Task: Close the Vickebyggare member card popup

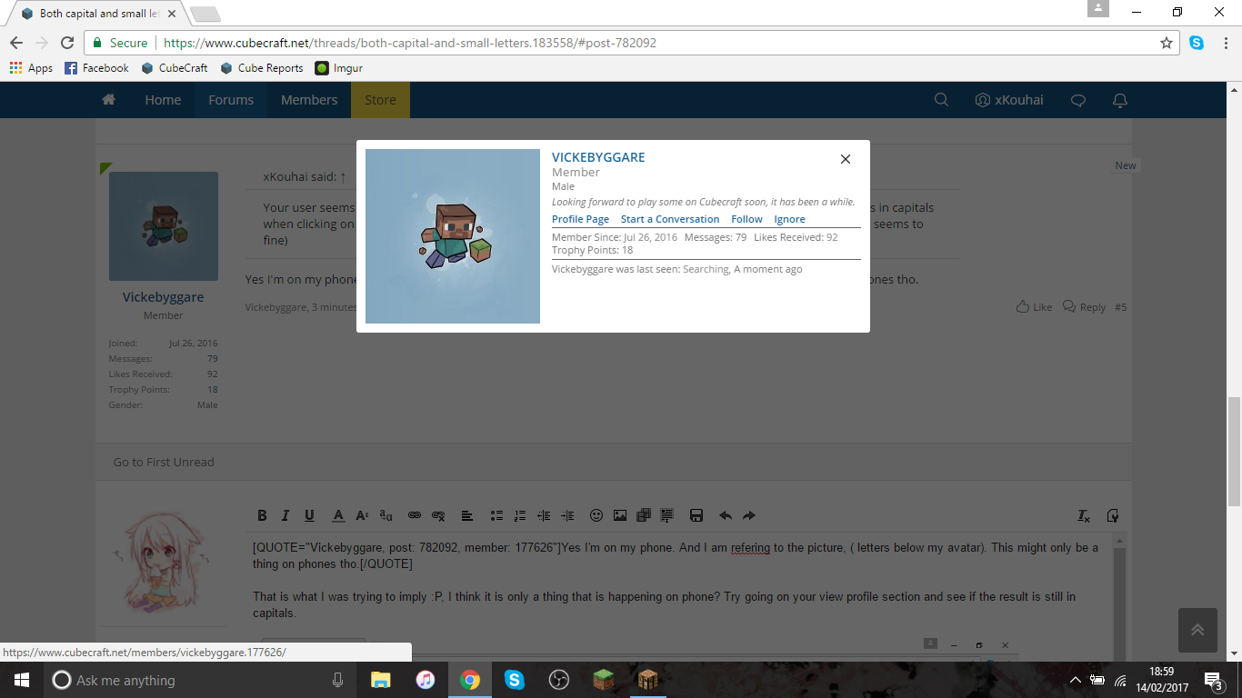Action: 846,159
